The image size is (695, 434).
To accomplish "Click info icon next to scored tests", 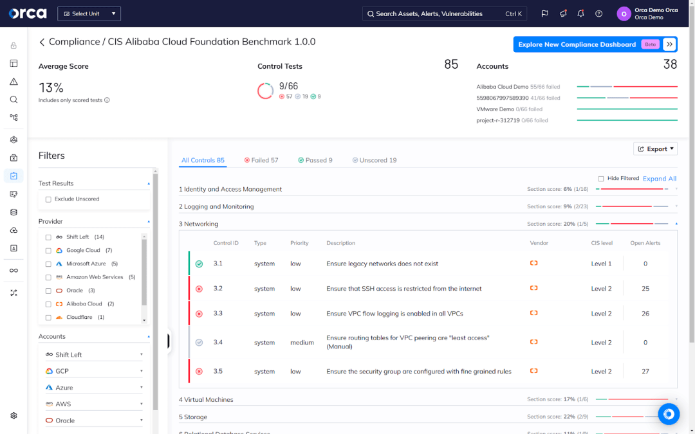I will coord(107,100).
